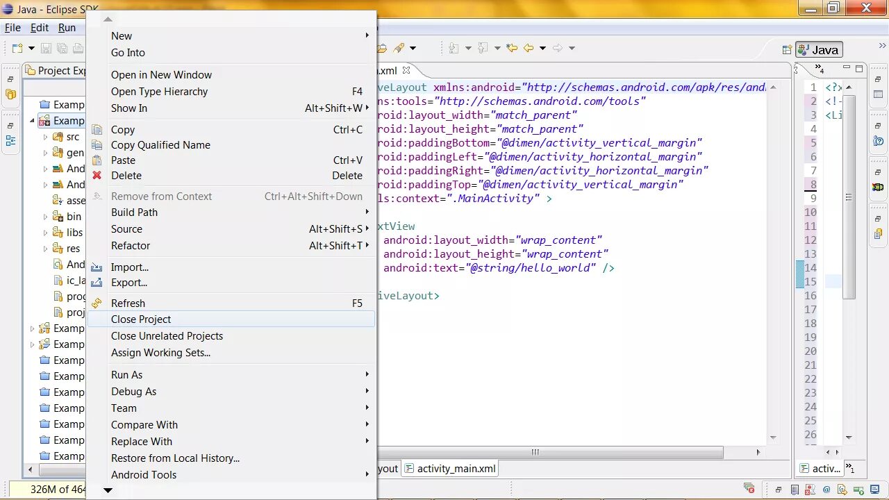889x500 pixels.
Task: Close the .xml editor tab
Action: coord(406,70)
